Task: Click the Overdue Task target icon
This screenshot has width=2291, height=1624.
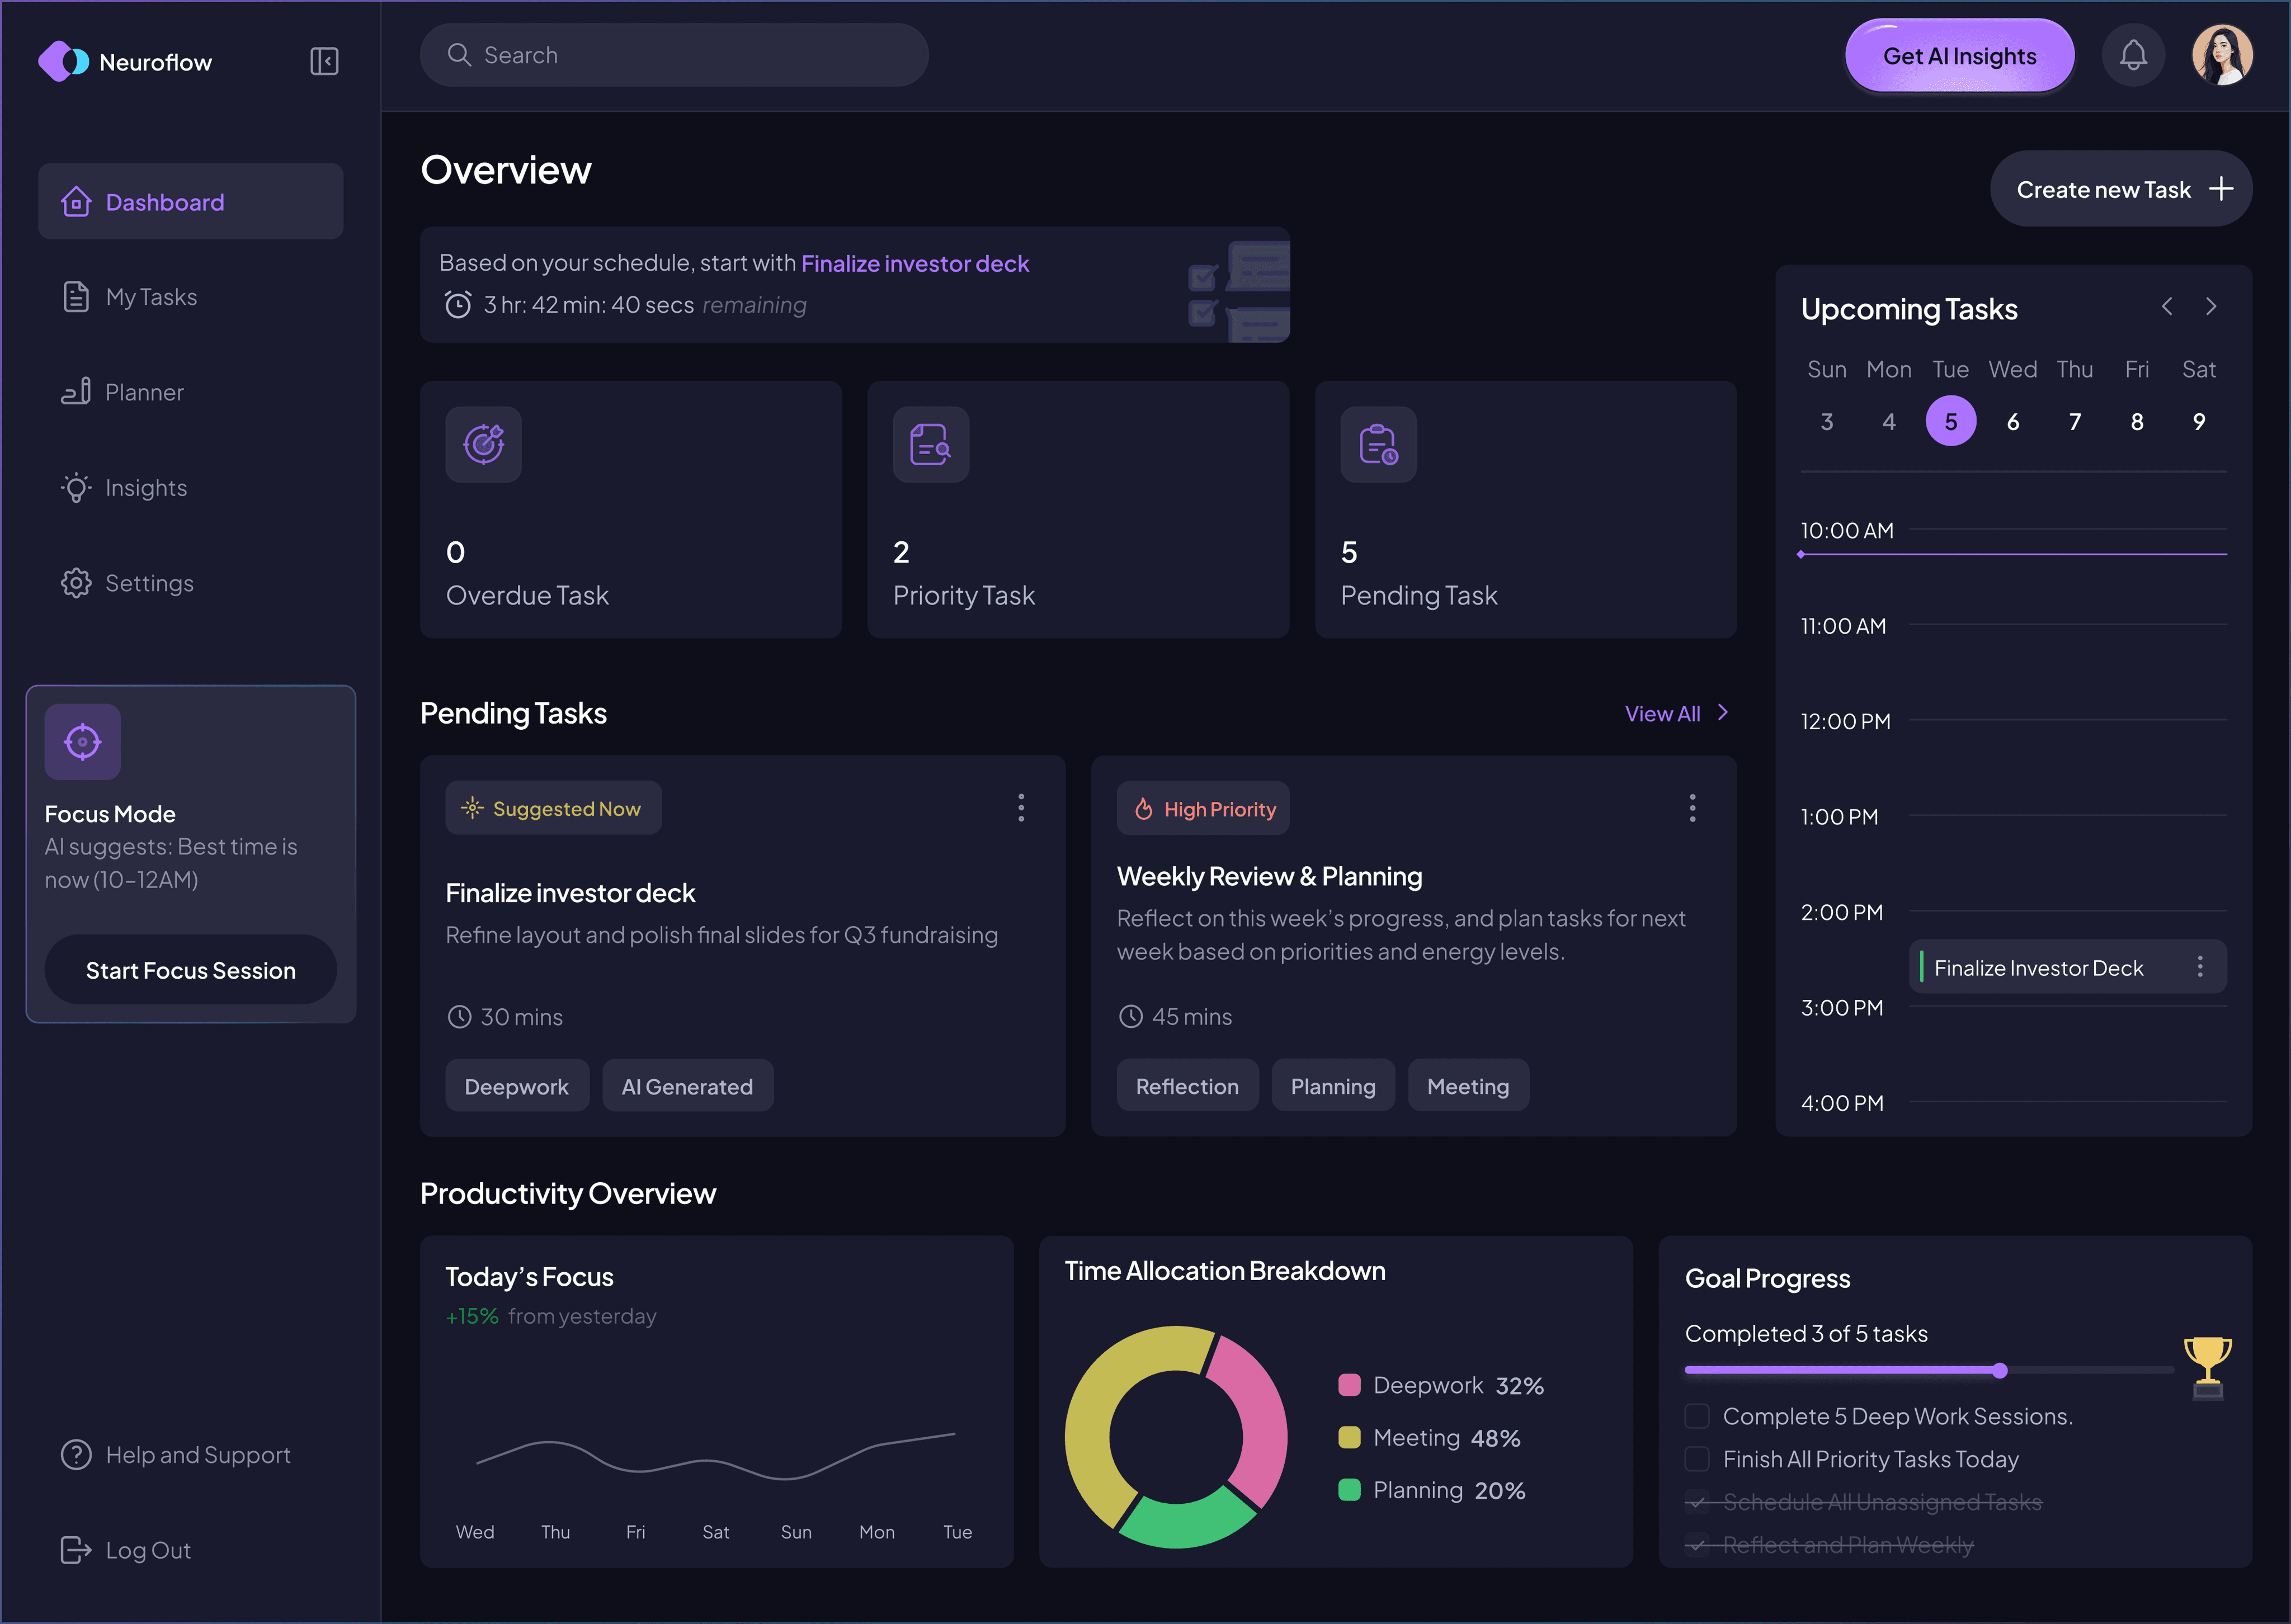Action: coord(483,444)
